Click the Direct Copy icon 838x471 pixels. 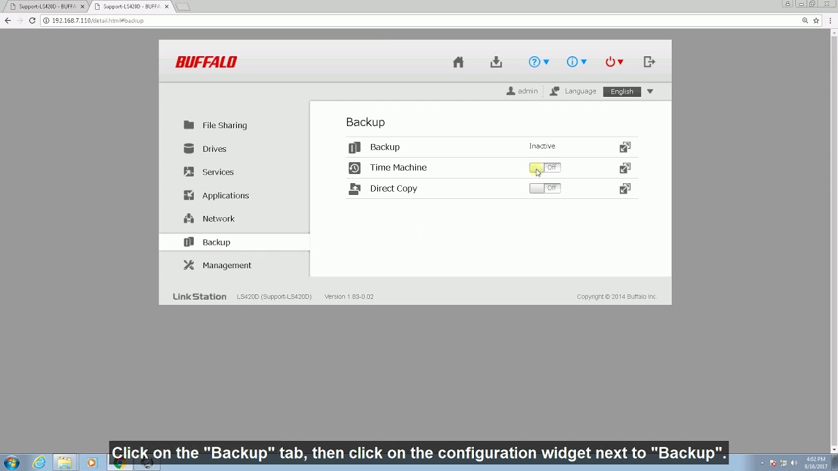click(354, 189)
